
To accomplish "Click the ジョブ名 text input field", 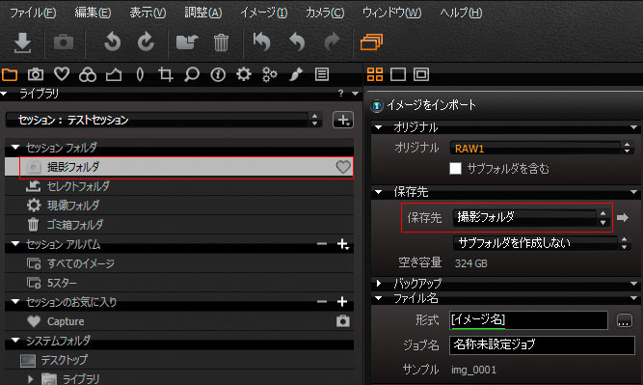I will [x=542, y=344].
